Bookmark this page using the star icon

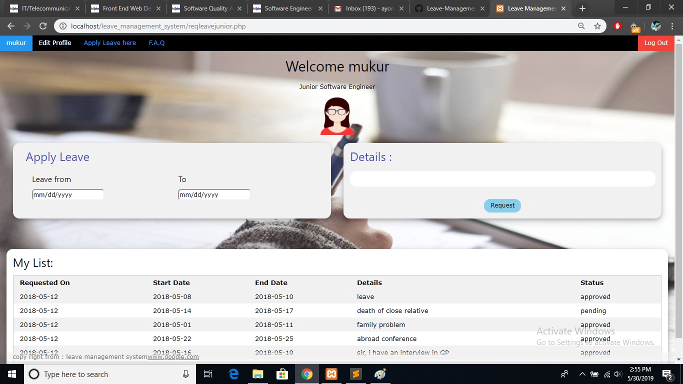598,26
